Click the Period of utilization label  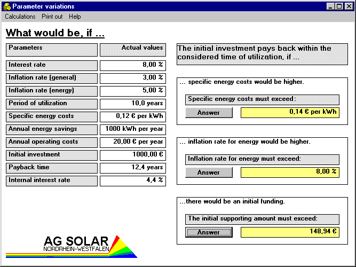click(x=52, y=104)
